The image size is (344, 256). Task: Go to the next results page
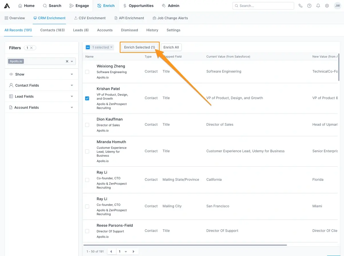click(134, 251)
